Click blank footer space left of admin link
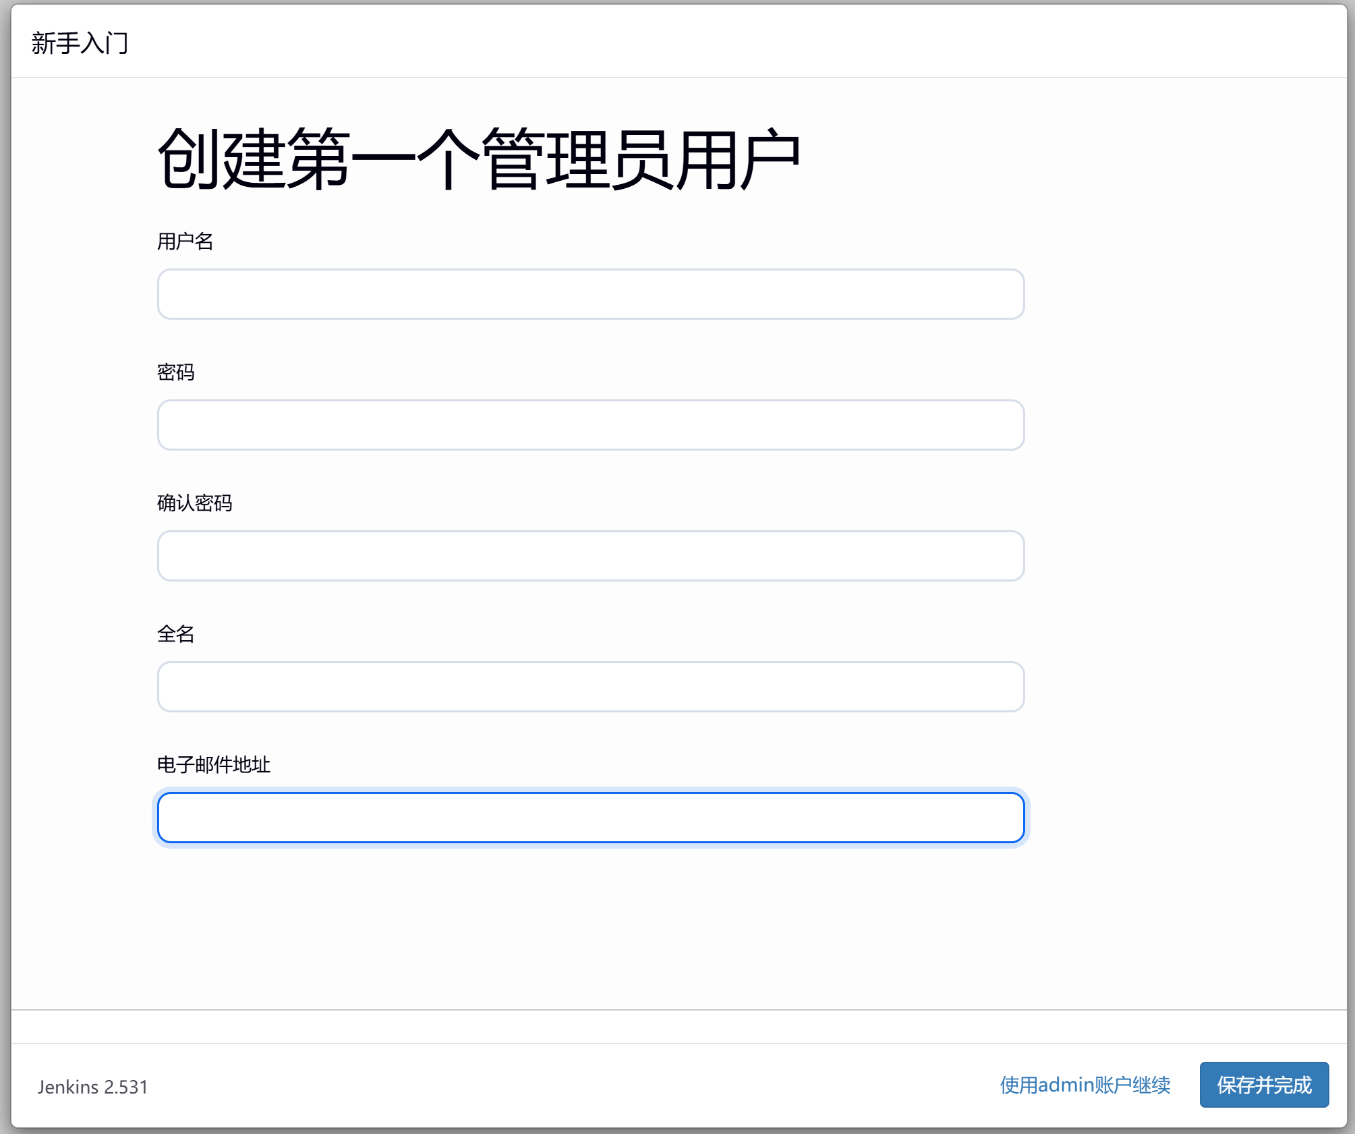Viewport: 1355px width, 1134px height. 573,1086
